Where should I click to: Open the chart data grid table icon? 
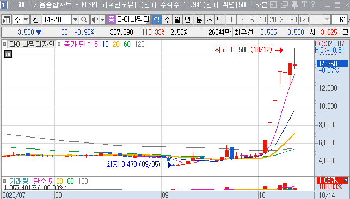click(8, 54)
